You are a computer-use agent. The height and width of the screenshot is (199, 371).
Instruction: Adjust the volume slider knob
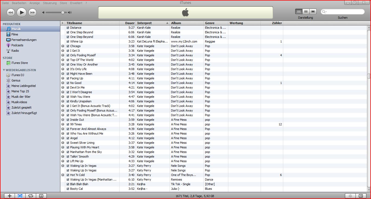63,12
